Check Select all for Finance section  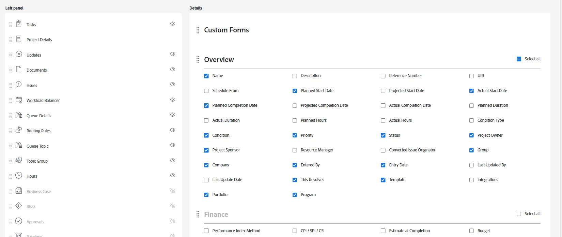(x=519, y=214)
